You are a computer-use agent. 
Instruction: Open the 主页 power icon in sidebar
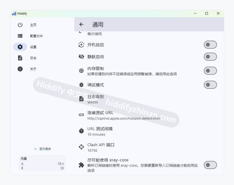coord(20,25)
